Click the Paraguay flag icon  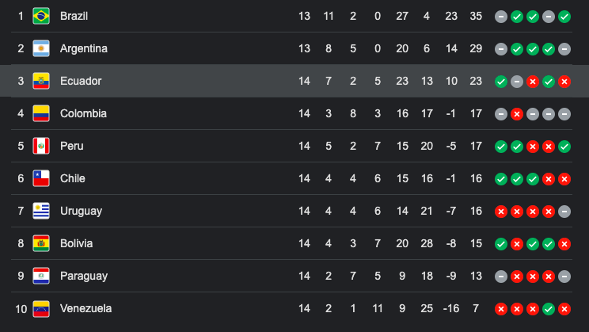(x=41, y=276)
